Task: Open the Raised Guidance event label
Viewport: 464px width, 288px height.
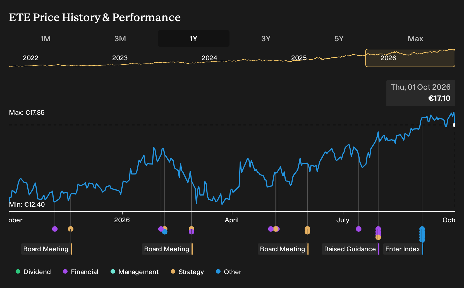Action: [x=351, y=249]
